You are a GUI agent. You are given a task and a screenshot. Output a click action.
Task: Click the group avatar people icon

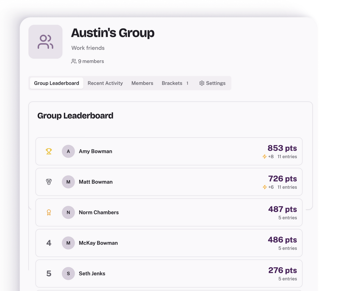click(x=45, y=42)
